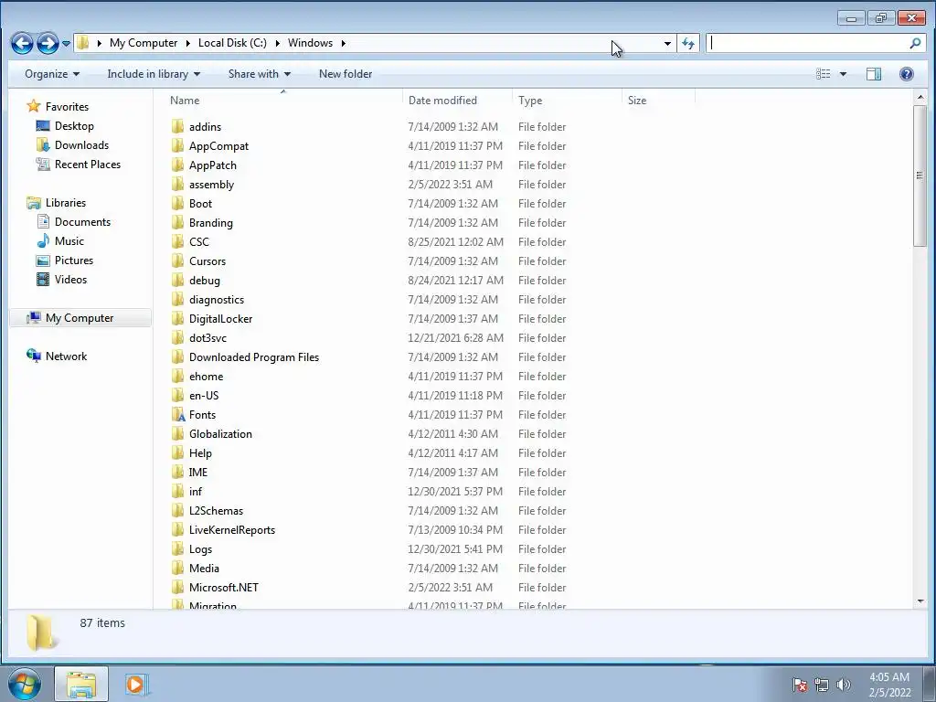Screen dimensions: 936x702
Task: Open the Include in library menu
Action: [154, 74]
